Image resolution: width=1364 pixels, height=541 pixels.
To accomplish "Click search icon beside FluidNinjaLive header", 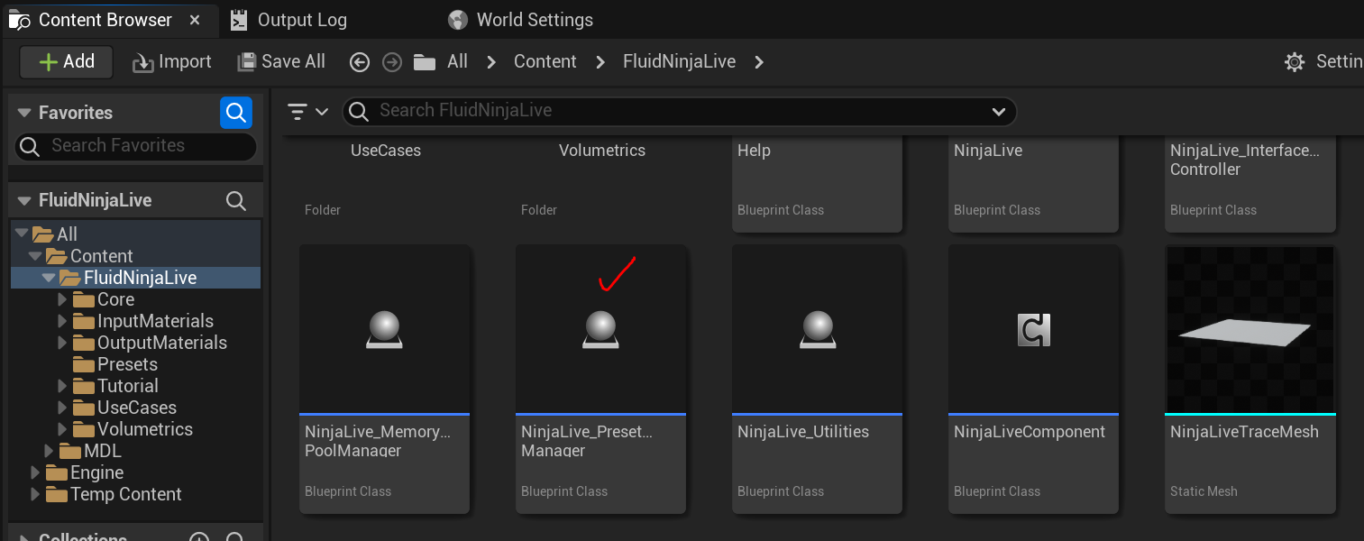I will click(x=236, y=200).
